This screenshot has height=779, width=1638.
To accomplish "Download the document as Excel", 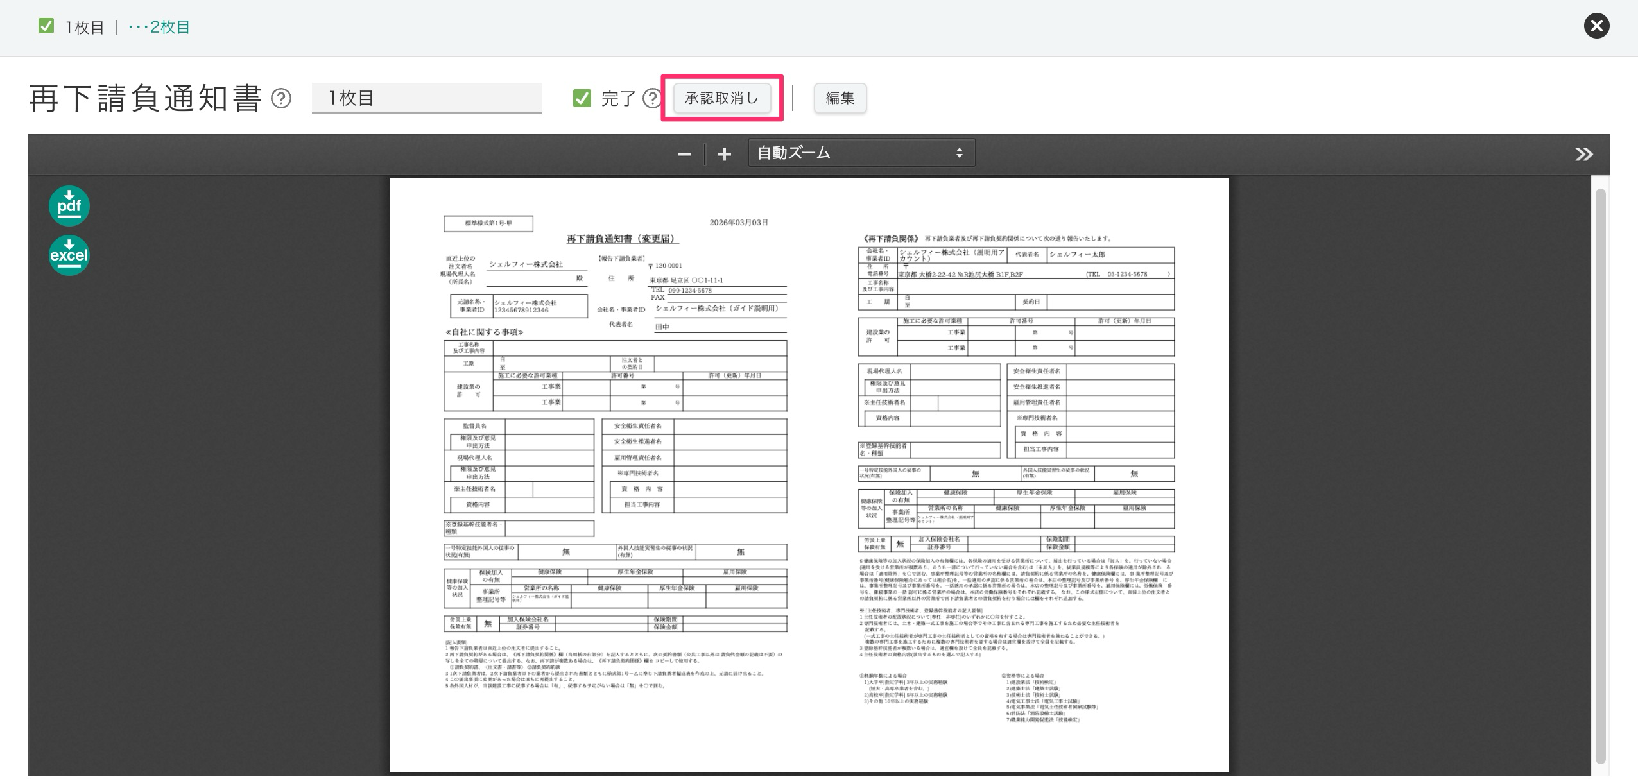I will (69, 255).
